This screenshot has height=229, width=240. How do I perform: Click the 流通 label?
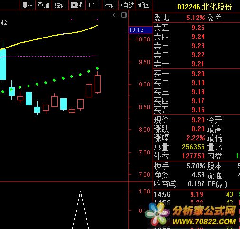pos(215,175)
